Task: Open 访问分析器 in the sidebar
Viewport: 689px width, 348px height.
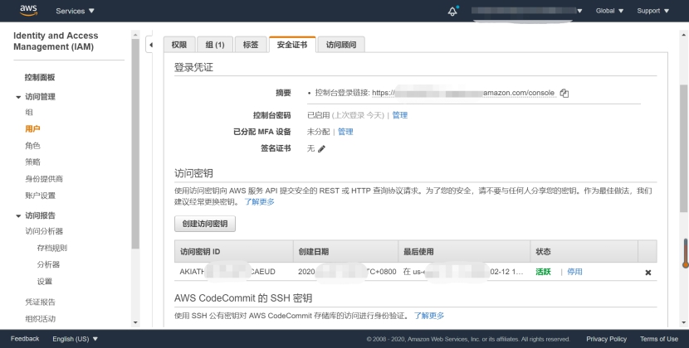Action: (44, 232)
